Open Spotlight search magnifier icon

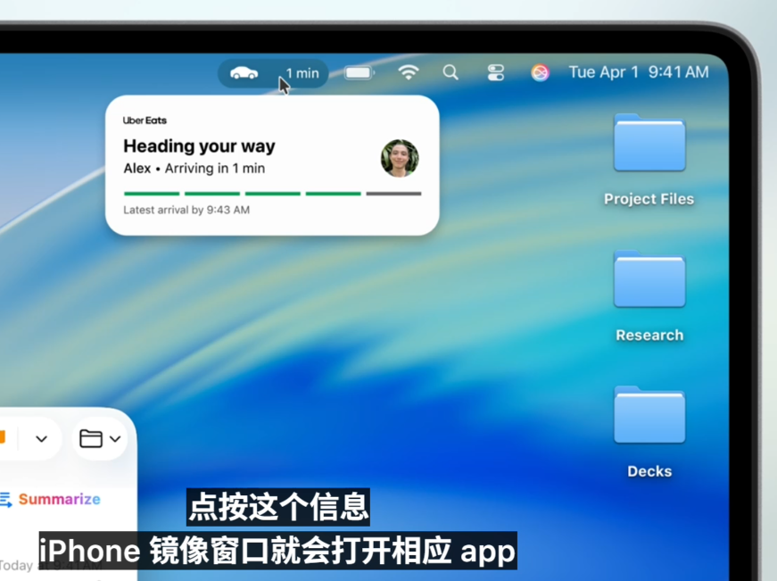450,72
